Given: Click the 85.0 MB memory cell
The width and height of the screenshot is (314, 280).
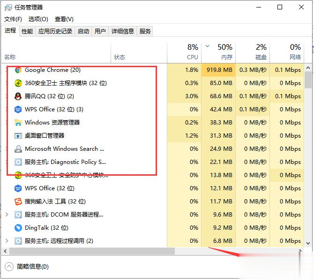Looking at the screenshot, I should pos(218,83).
